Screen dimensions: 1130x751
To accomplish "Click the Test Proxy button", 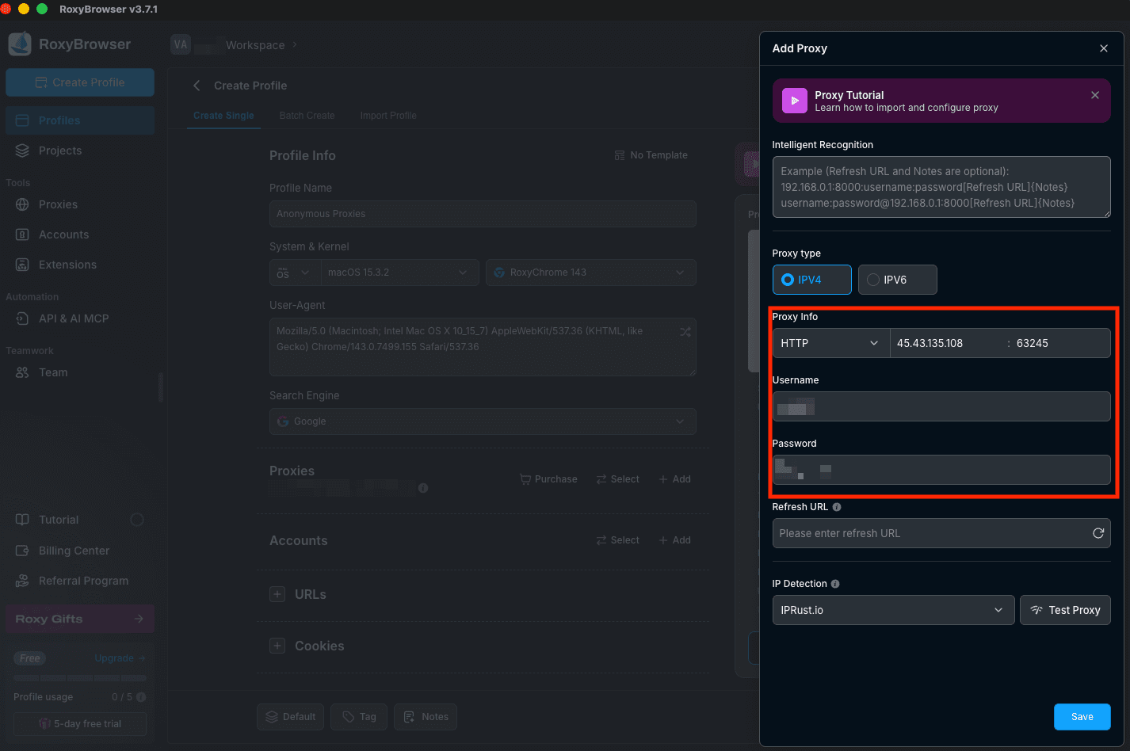I will [1065, 610].
